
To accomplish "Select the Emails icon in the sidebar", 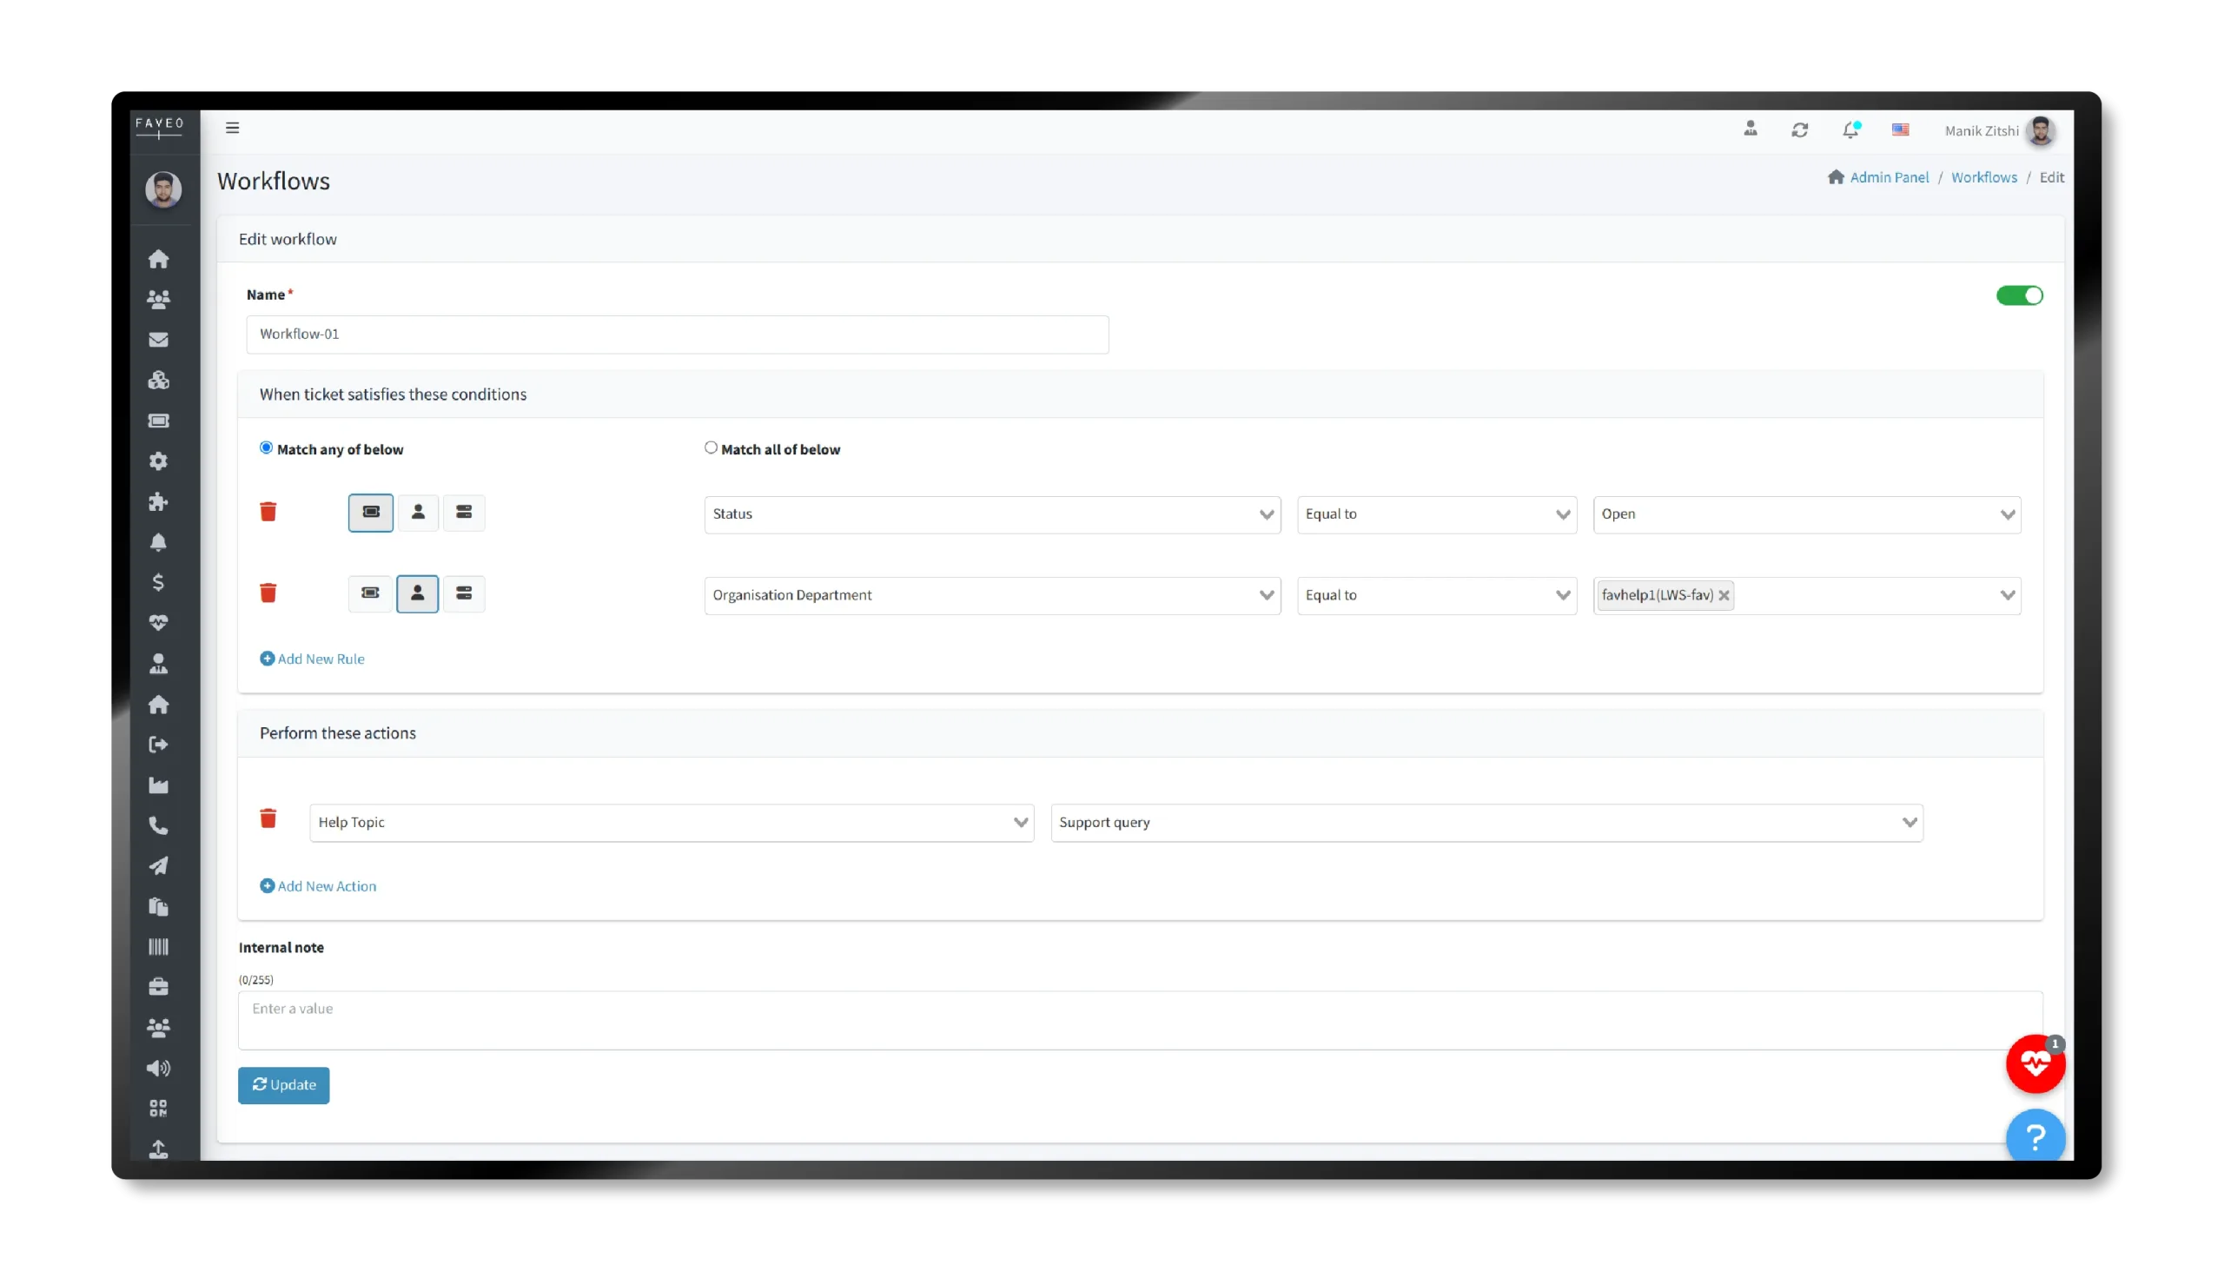I will pyautogui.click(x=159, y=339).
